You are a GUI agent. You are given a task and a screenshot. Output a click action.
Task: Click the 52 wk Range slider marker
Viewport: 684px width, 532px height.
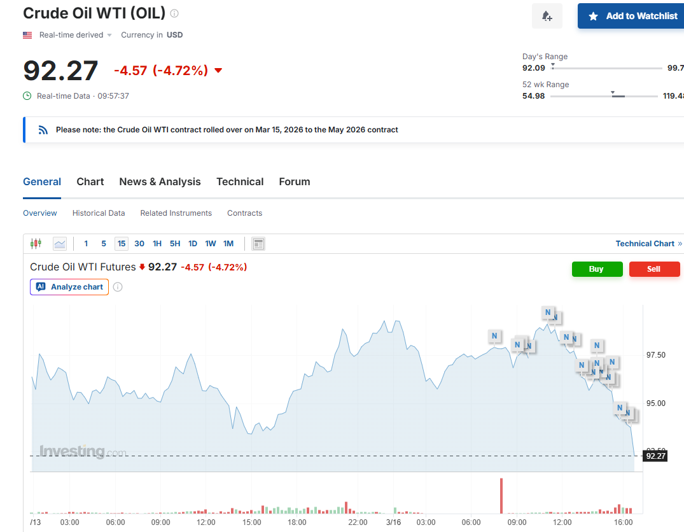coord(613,94)
